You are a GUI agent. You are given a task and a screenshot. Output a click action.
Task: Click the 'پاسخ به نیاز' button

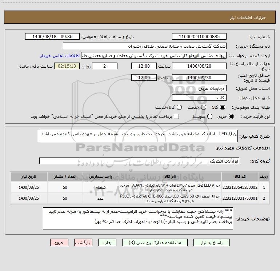tap(211, 243)
